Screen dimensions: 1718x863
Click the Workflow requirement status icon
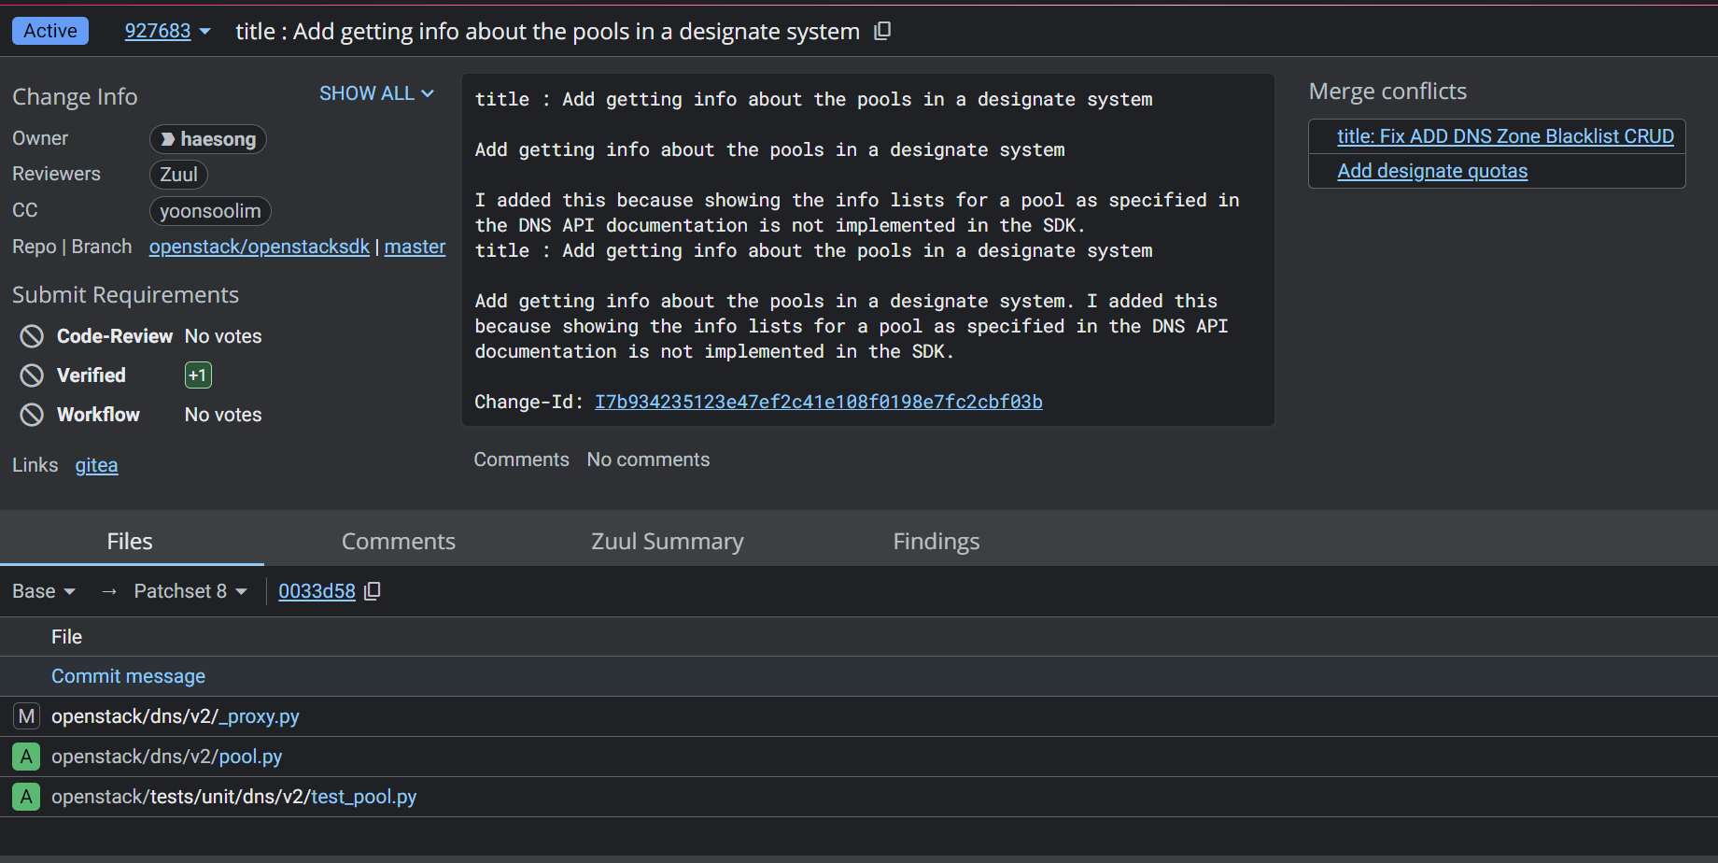pos(32,415)
